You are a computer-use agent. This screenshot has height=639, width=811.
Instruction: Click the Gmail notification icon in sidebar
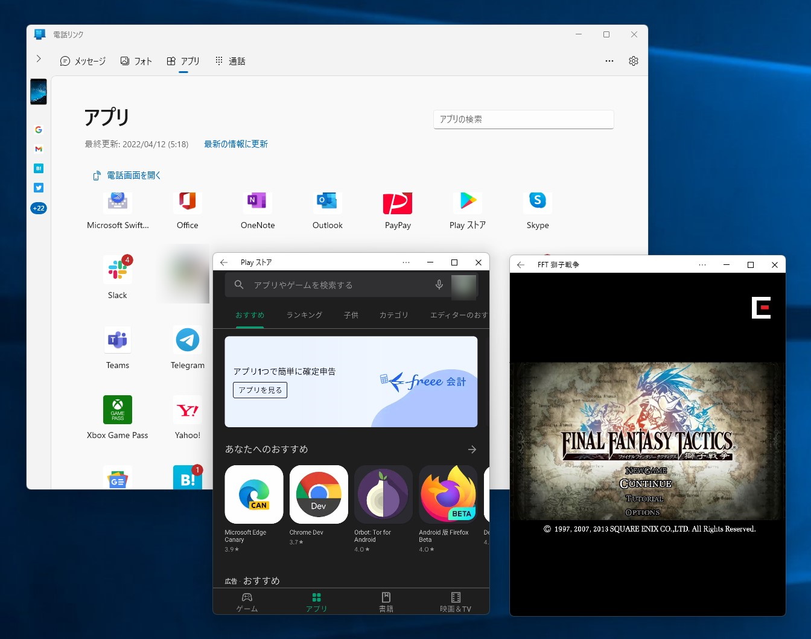[39, 149]
